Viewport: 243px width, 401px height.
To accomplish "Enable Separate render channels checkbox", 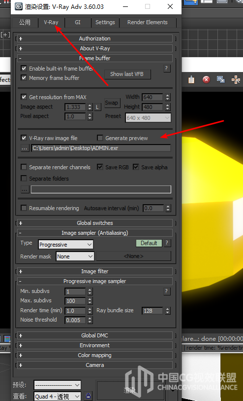I will click(x=24, y=167).
